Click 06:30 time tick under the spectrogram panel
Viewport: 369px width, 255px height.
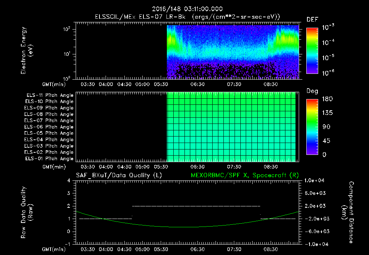coord(197,84)
